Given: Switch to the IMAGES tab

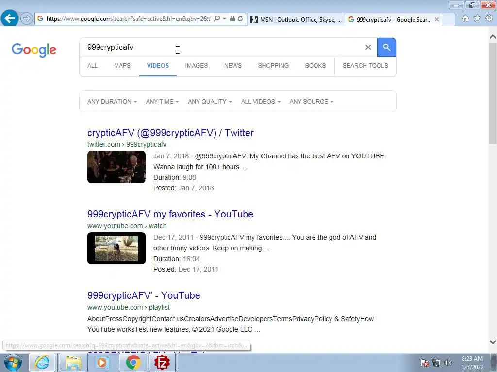Looking at the screenshot, I should pos(197,66).
